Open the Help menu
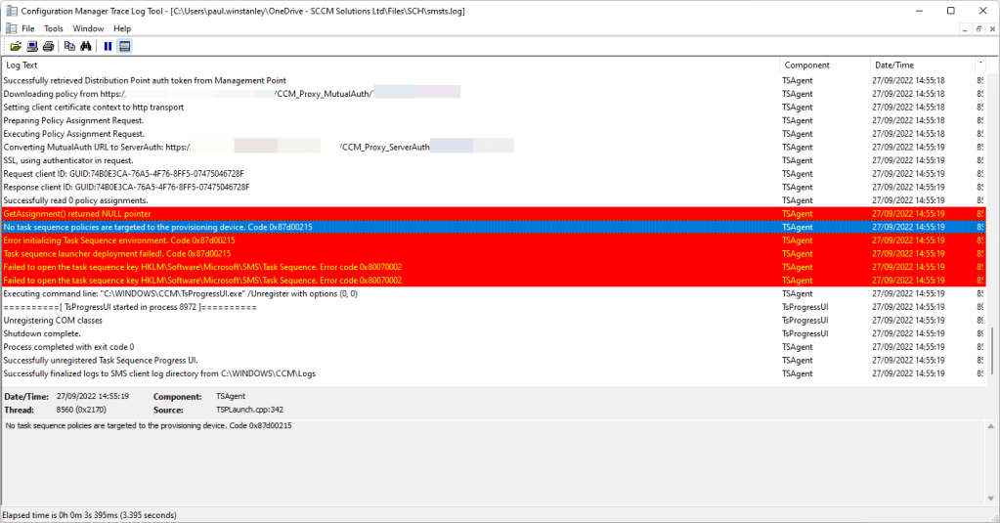1000x523 pixels. point(122,28)
